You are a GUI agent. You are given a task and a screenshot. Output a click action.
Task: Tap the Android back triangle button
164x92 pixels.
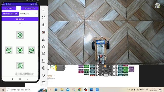tap(27, 79)
